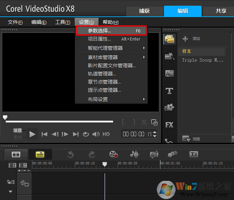The image size is (234, 200).
Task: Open the Media library panel icon
Action: (x=170, y=39)
